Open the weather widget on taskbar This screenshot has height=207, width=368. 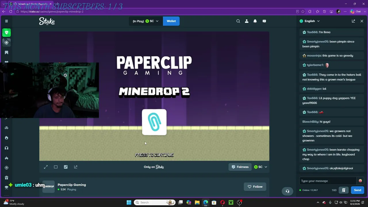[x=13, y=202]
